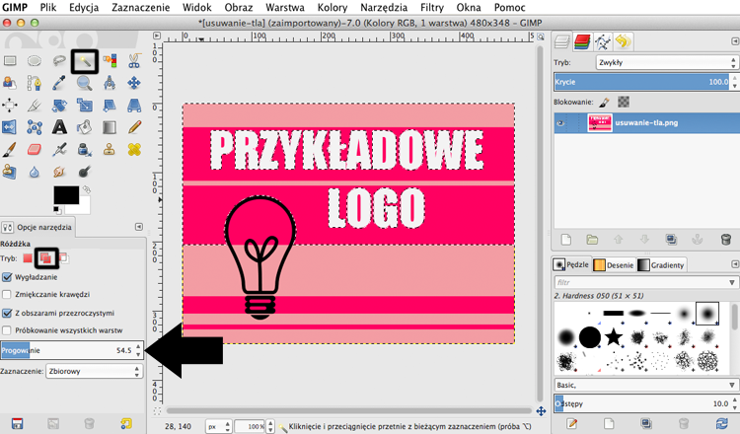Toggle the Wygładzanie checkbox
Image resolution: width=740 pixels, height=434 pixels.
click(x=7, y=277)
